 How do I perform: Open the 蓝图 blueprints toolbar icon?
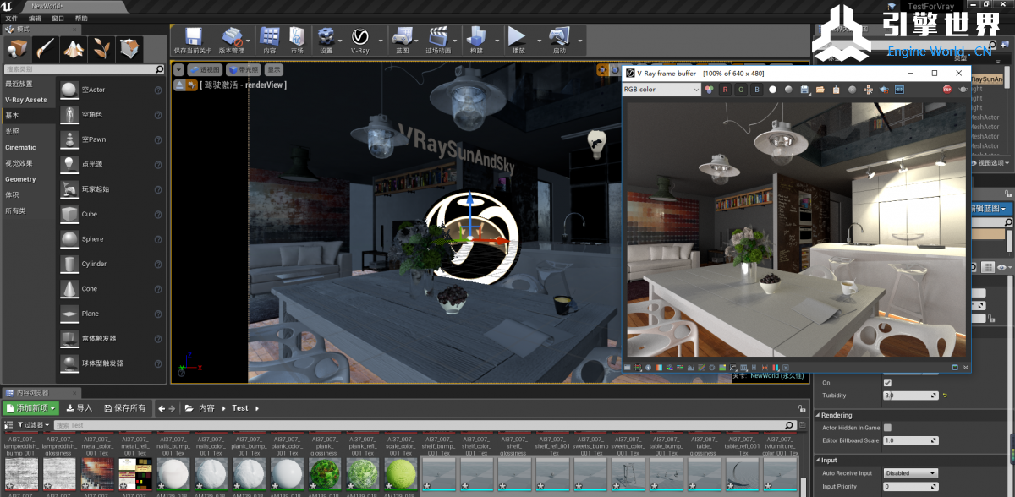pyautogui.click(x=403, y=36)
